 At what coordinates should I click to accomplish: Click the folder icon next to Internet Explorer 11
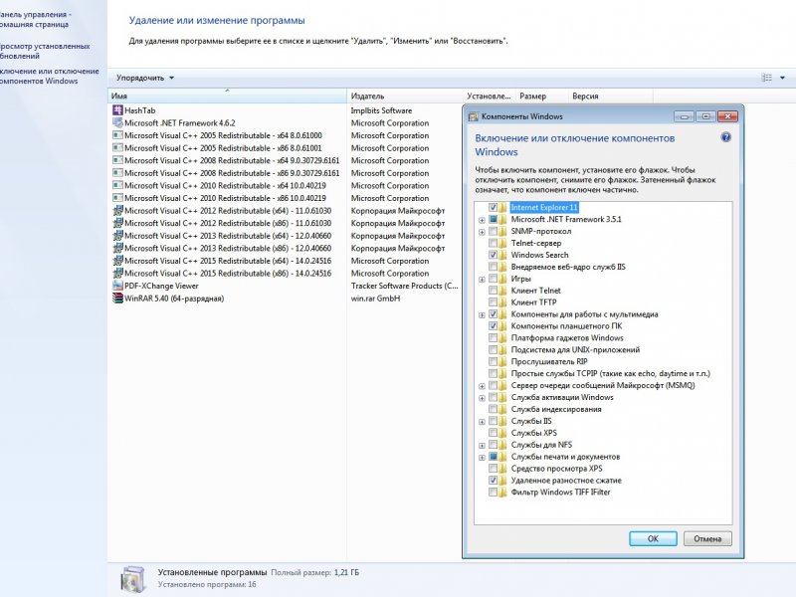point(502,207)
